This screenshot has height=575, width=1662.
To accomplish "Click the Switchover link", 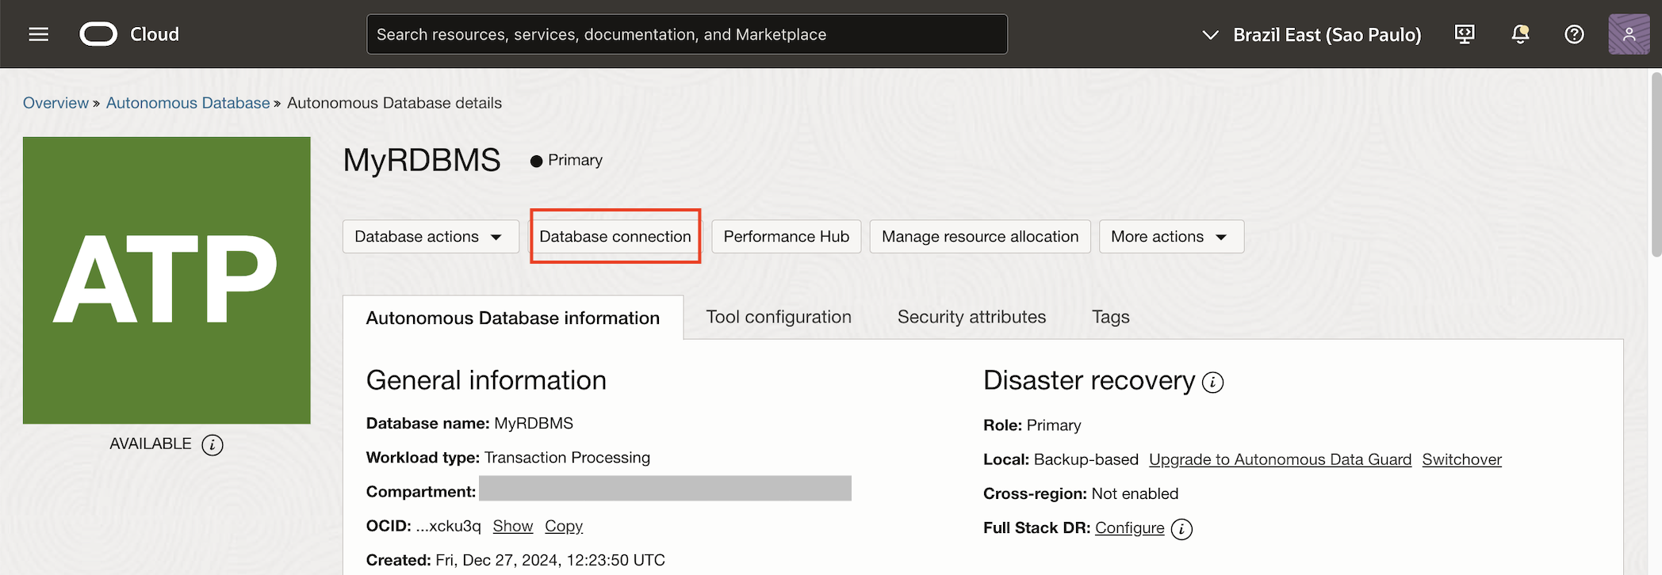I will pyautogui.click(x=1461, y=459).
